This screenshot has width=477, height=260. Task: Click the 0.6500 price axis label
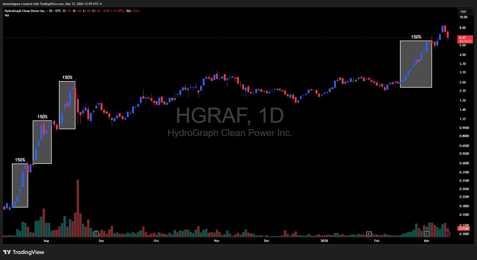[464, 146]
